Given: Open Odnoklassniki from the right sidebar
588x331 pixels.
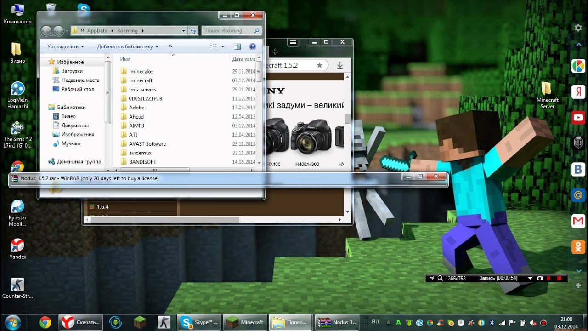Looking at the screenshot, I should (x=578, y=247).
